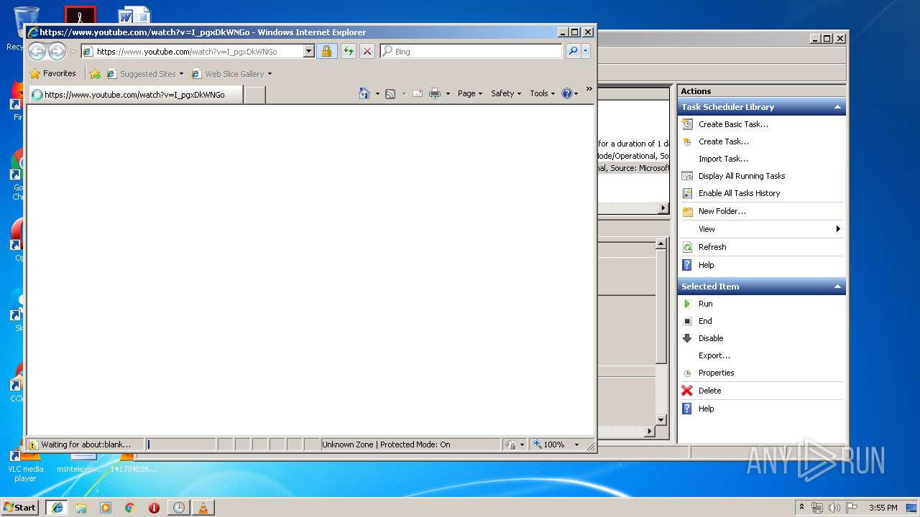
Task: Click the red Stop loading X
Action: [x=367, y=51]
